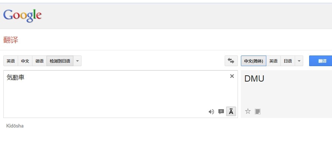
Task: Choose 中文(简体) as target language
Action: 253,61
